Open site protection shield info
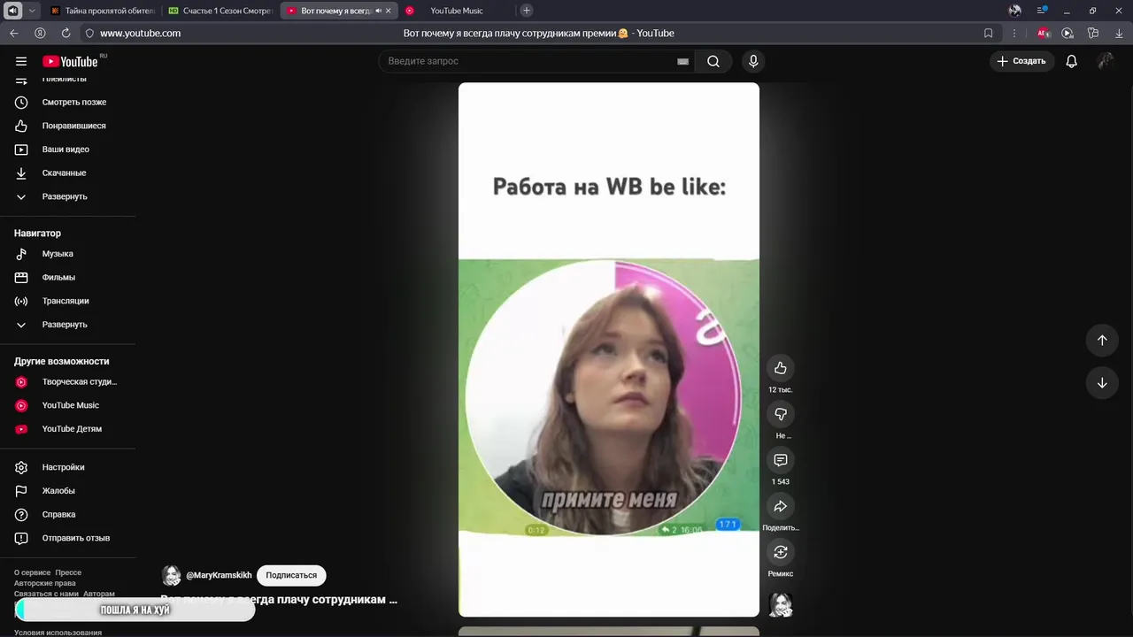Image resolution: width=1133 pixels, height=637 pixels. [89, 34]
